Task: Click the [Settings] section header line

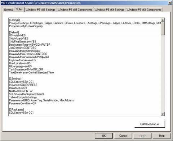Action: [14, 20]
